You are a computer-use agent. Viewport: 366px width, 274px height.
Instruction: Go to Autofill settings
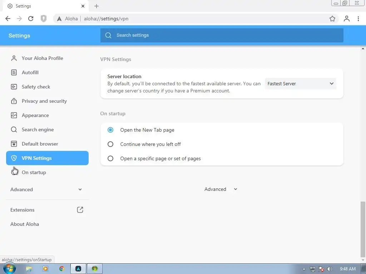tap(48, 72)
